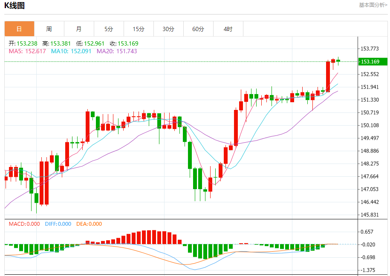Image resolution: width=390 pixels, height=276 pixels.
Task: Click the closing price 153.169 in header
Action: 128,43
